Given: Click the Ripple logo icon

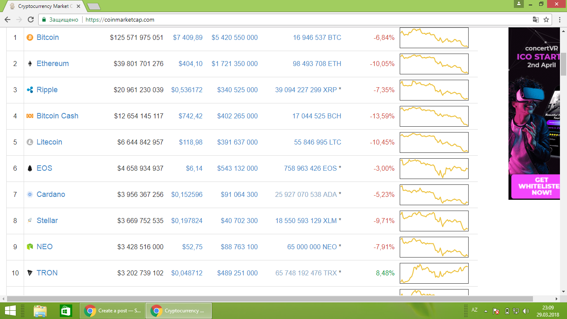Looking at the screenshot, I should 29,90.
